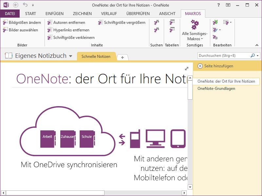The width and height of the screenshot is (262, 196).
Task: Switch to the ZEICHNEN ribbon tab
Action: (x=82, y=14)
